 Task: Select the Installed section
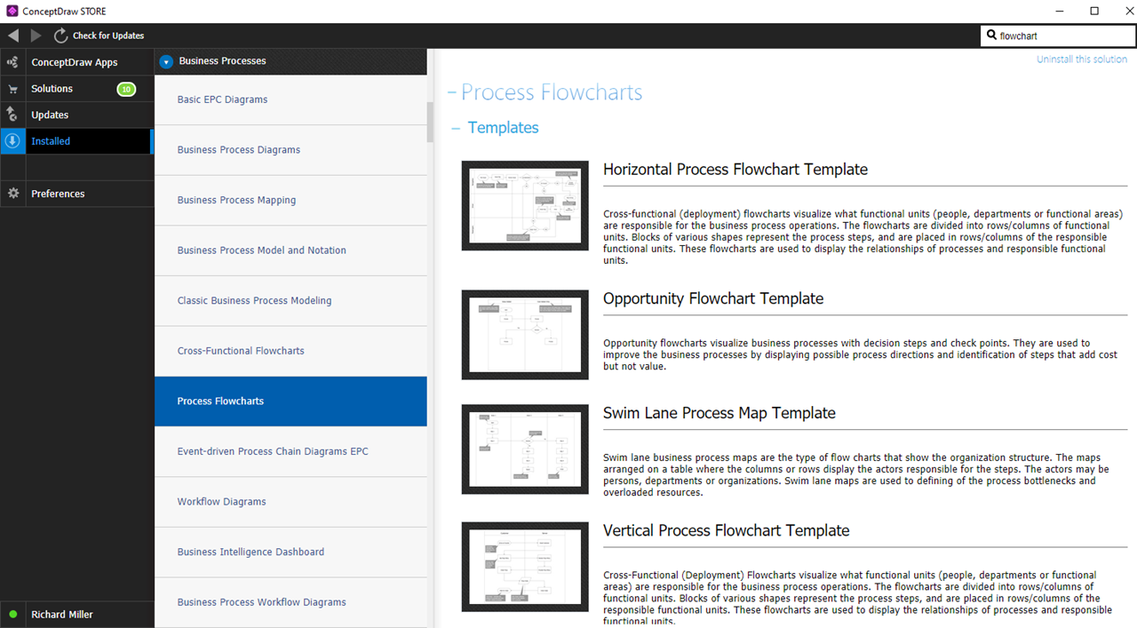coord(77,141)
